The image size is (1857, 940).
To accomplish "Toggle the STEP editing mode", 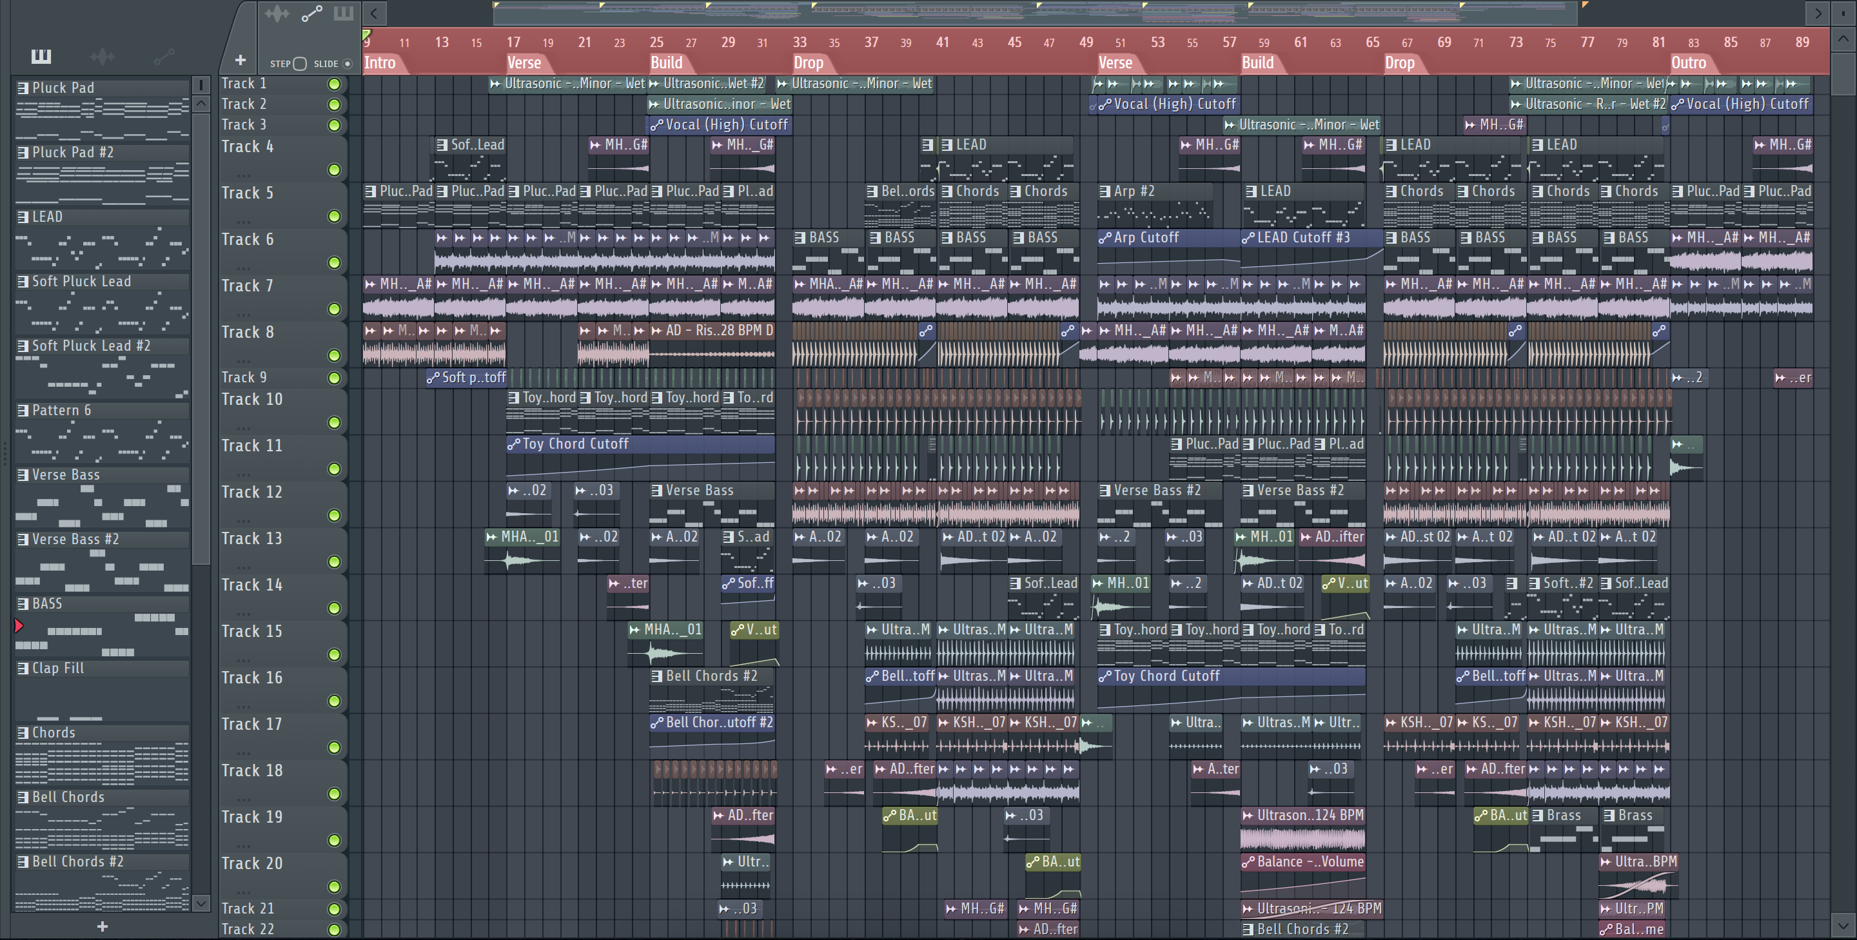I will point(300,64).
